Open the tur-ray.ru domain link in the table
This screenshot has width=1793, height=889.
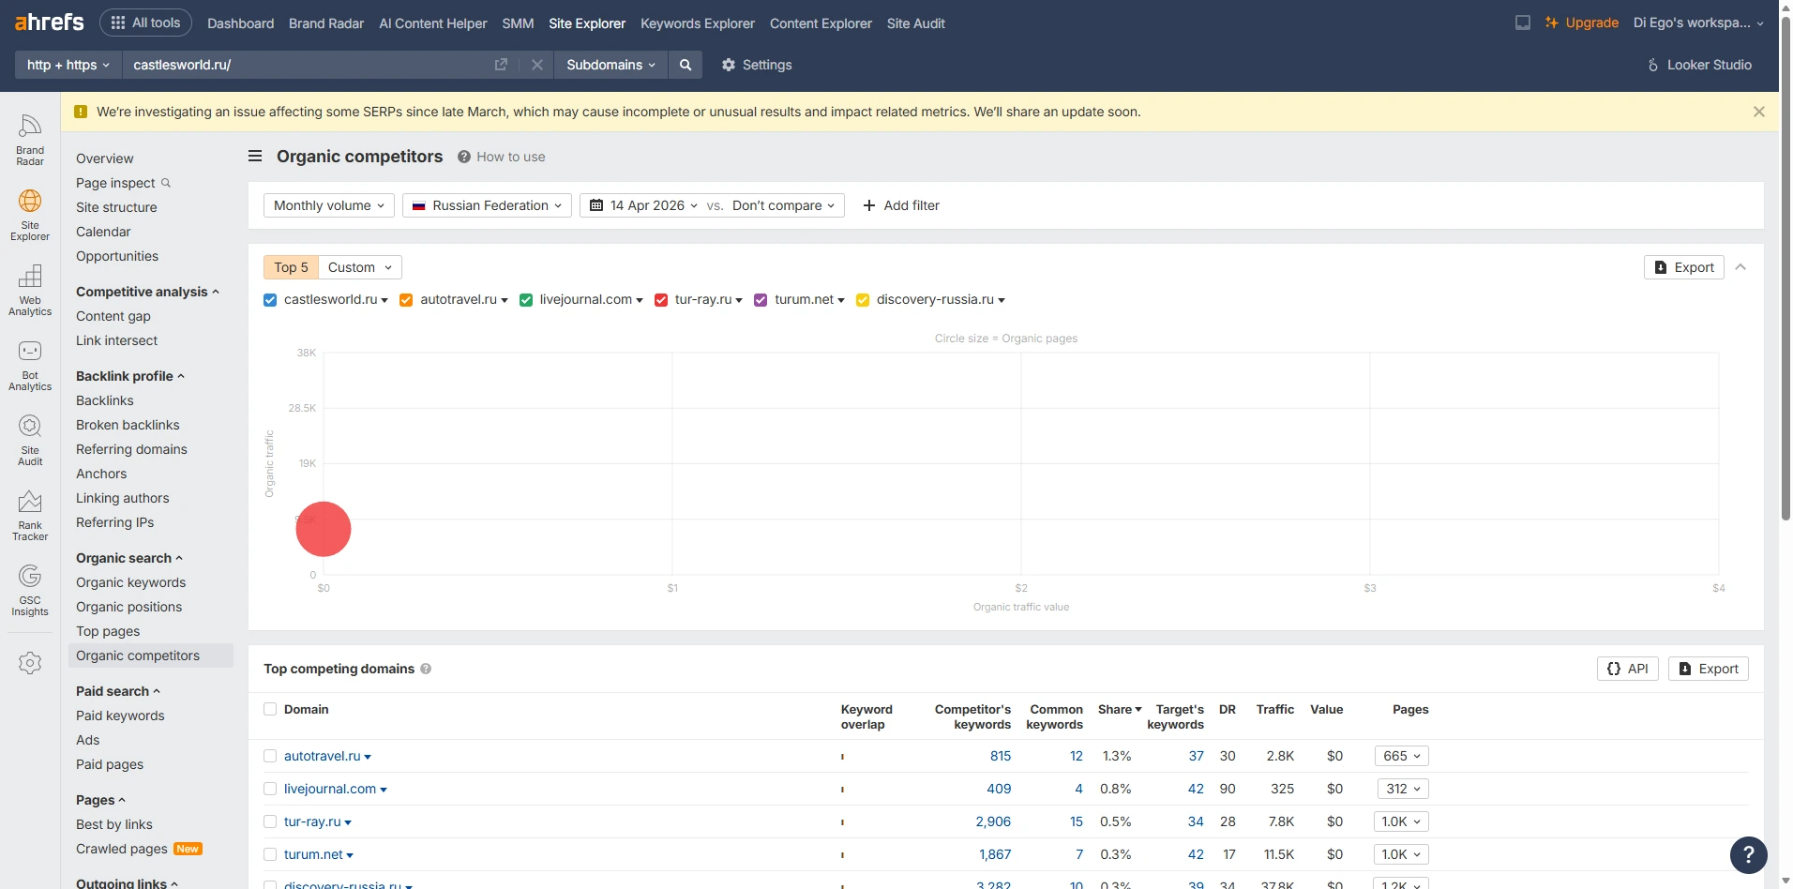click(x=312, y=821)
